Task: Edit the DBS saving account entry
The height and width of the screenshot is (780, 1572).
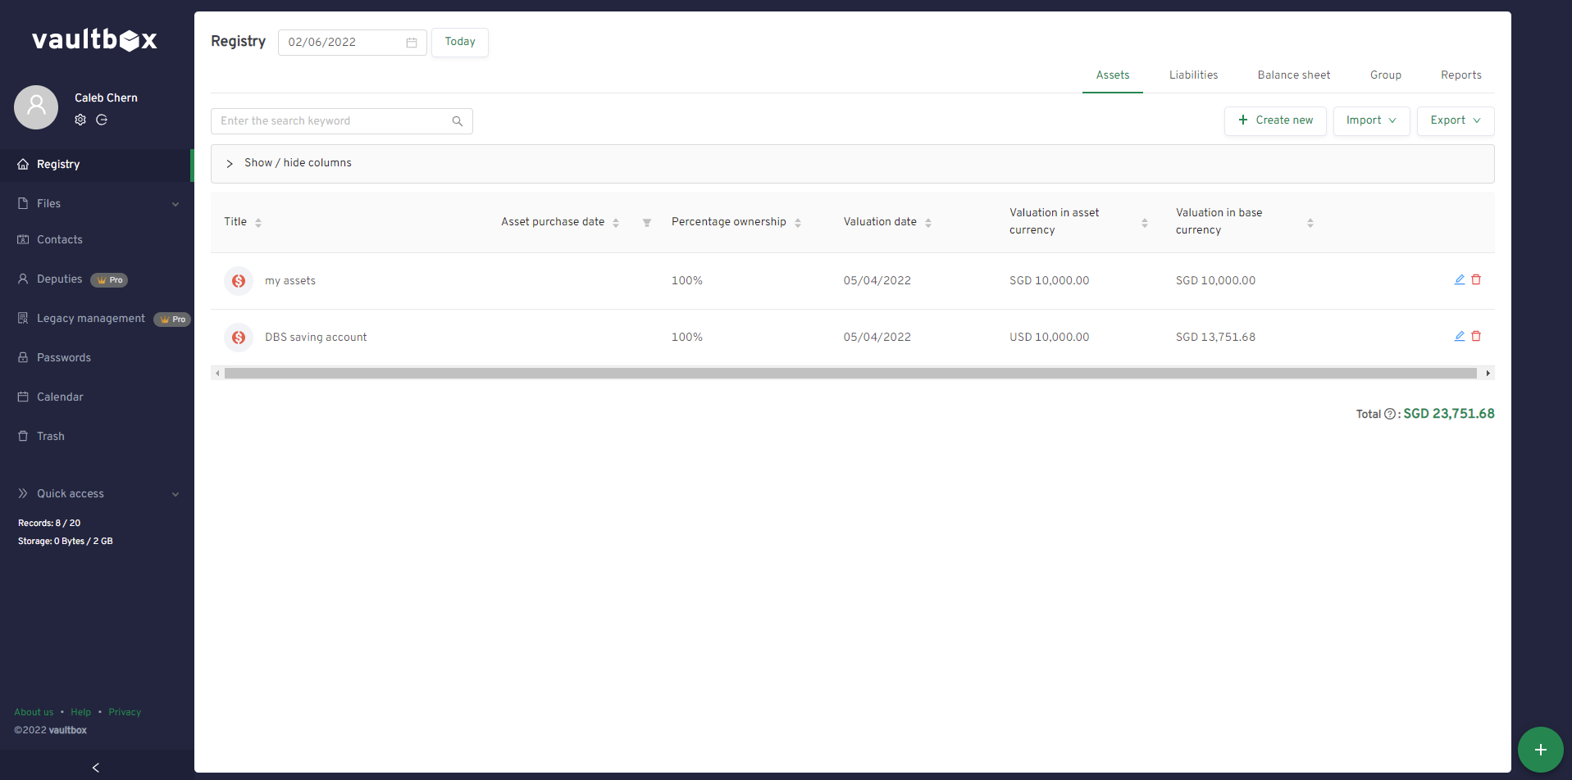Action: [x=1459, y=336]
